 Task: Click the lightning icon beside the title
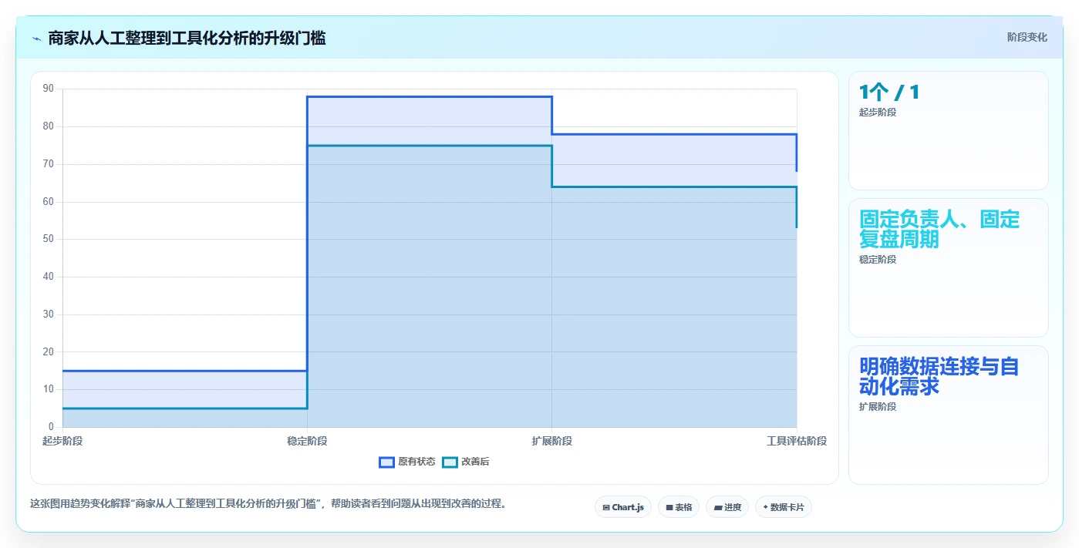point(36,39)
